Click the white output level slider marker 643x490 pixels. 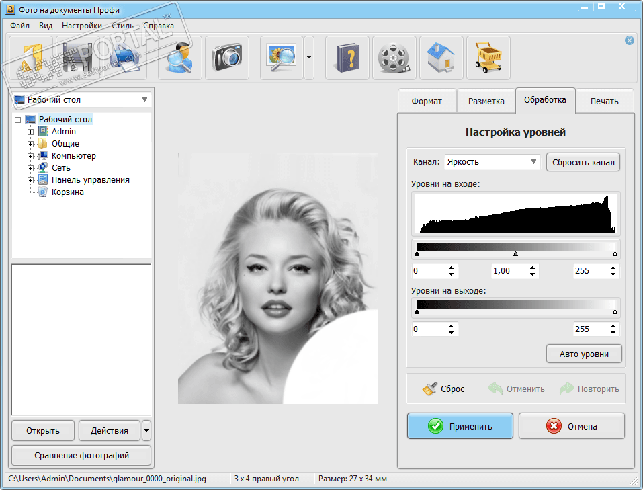[x=615, y=311]
